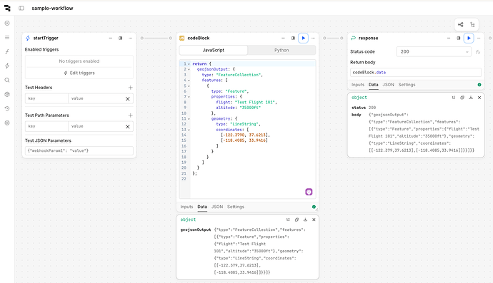Add a Test Headers row with plus
Viewport: 493px width, 283px height.
point(131,88)
